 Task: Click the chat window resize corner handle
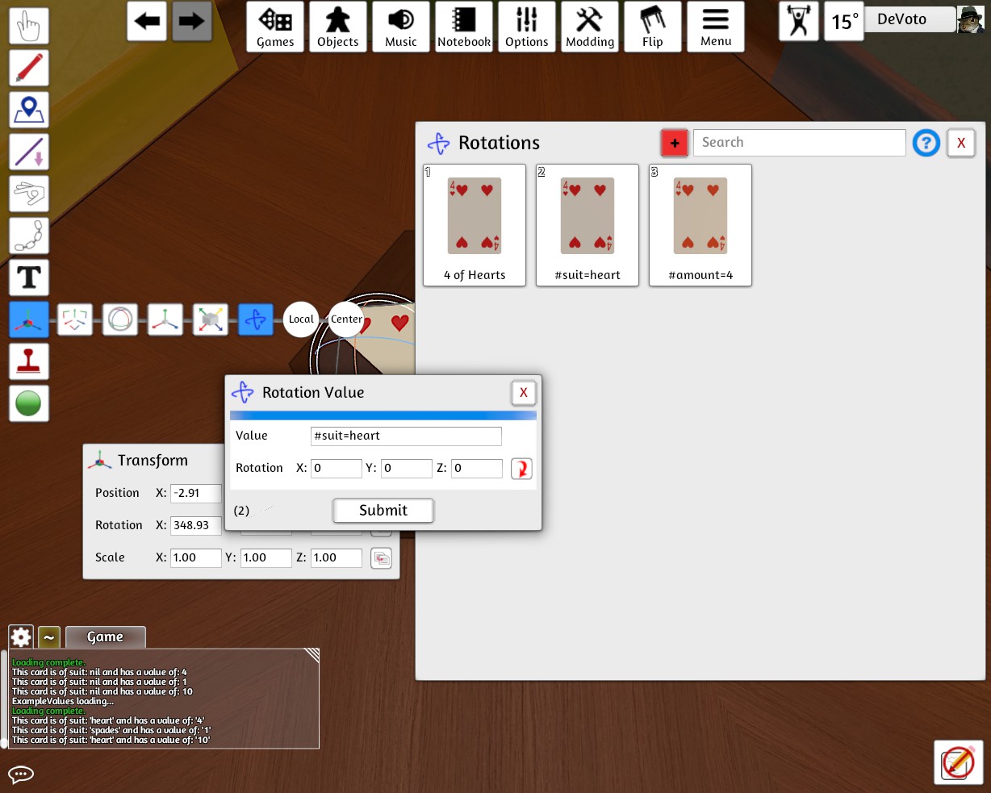pos(311,656)
